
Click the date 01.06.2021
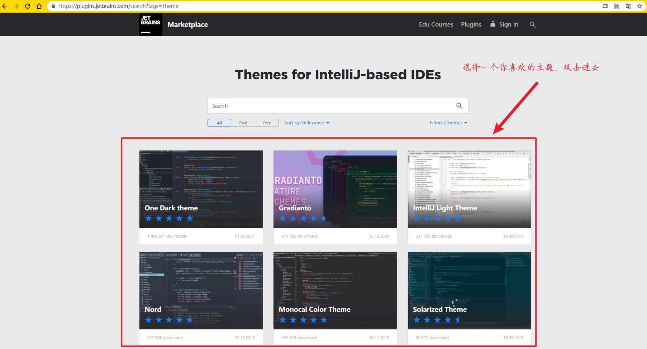point(245,236)
